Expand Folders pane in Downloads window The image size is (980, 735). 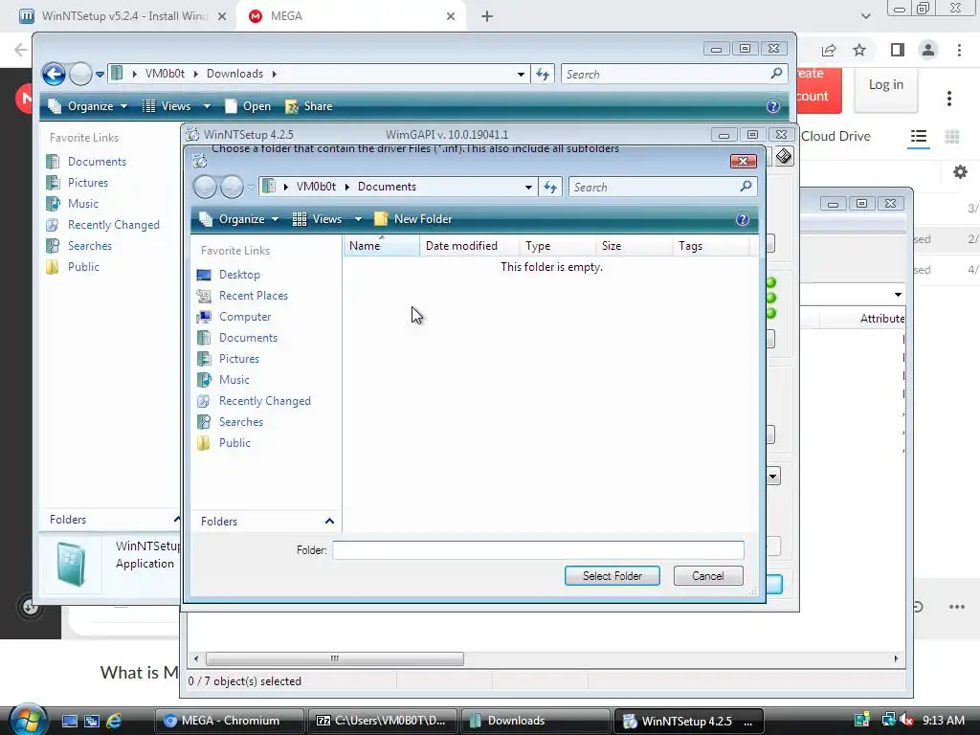tap(176, 520)
